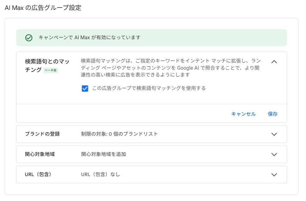Expand ブランドの登録 with its down chevron
The height and width of the screenshot is (201, 306).
point(274,134)
